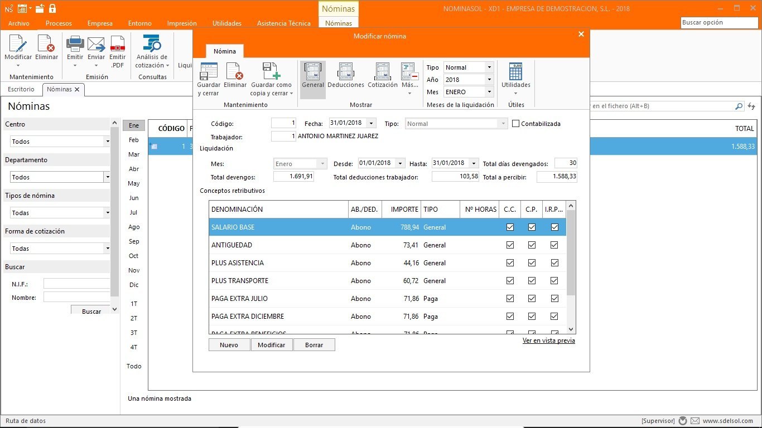Click the Enviar envelope icon

[96, 43]
